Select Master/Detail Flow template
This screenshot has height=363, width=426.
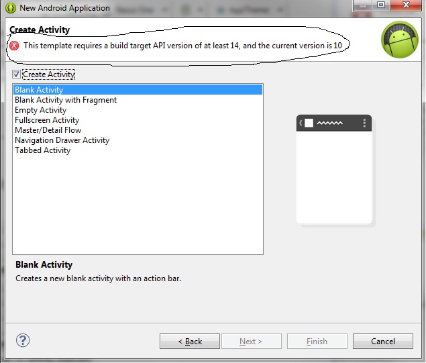pos(138,130)
